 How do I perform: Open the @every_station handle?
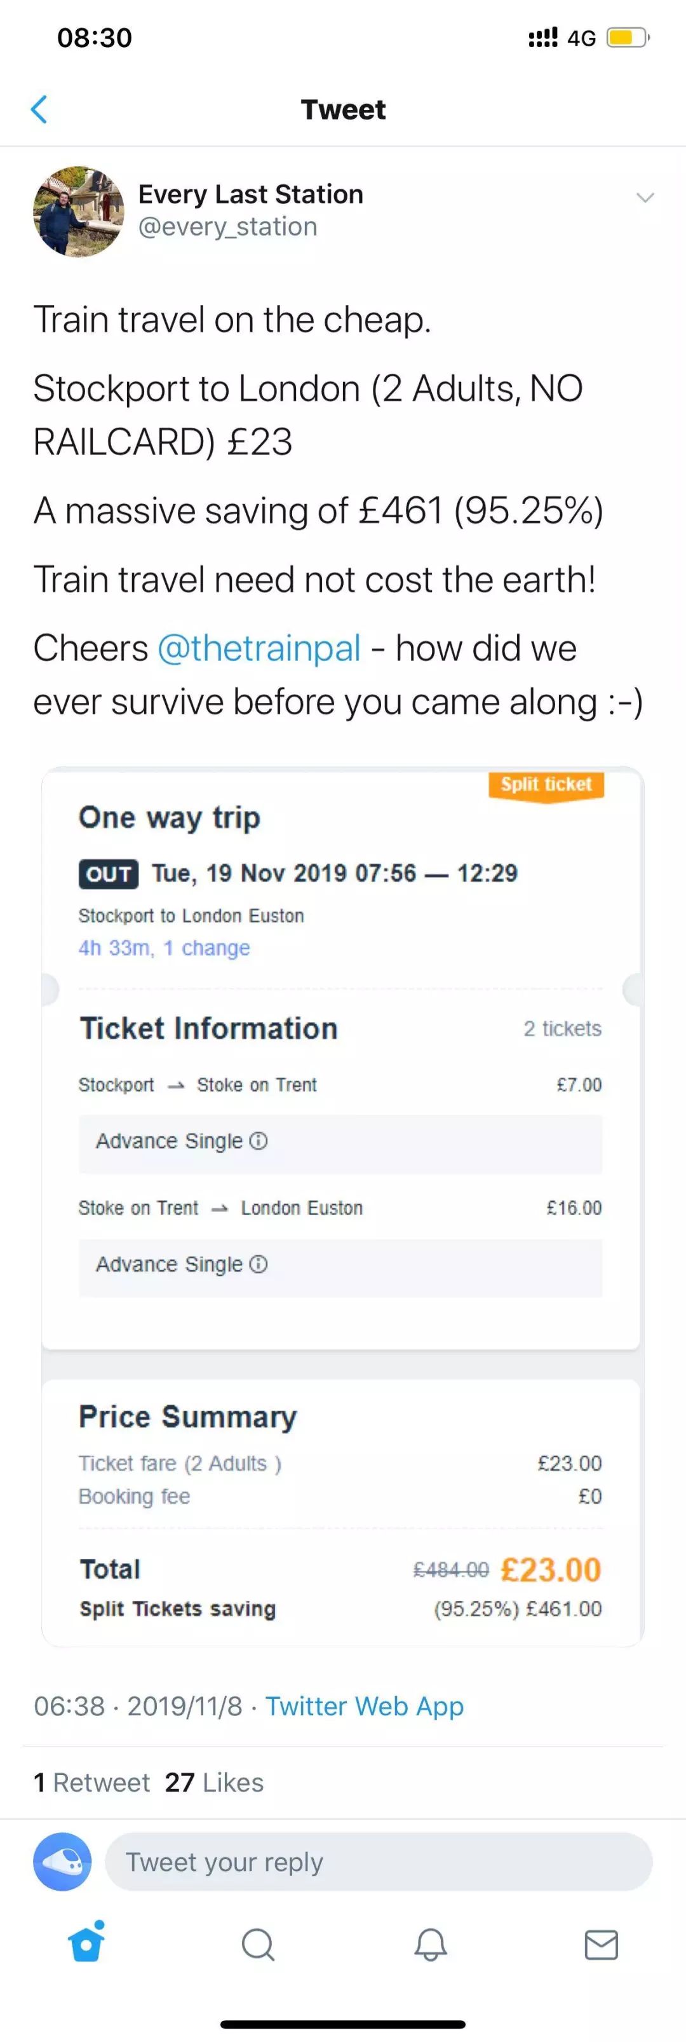click(x=227, y=227)
